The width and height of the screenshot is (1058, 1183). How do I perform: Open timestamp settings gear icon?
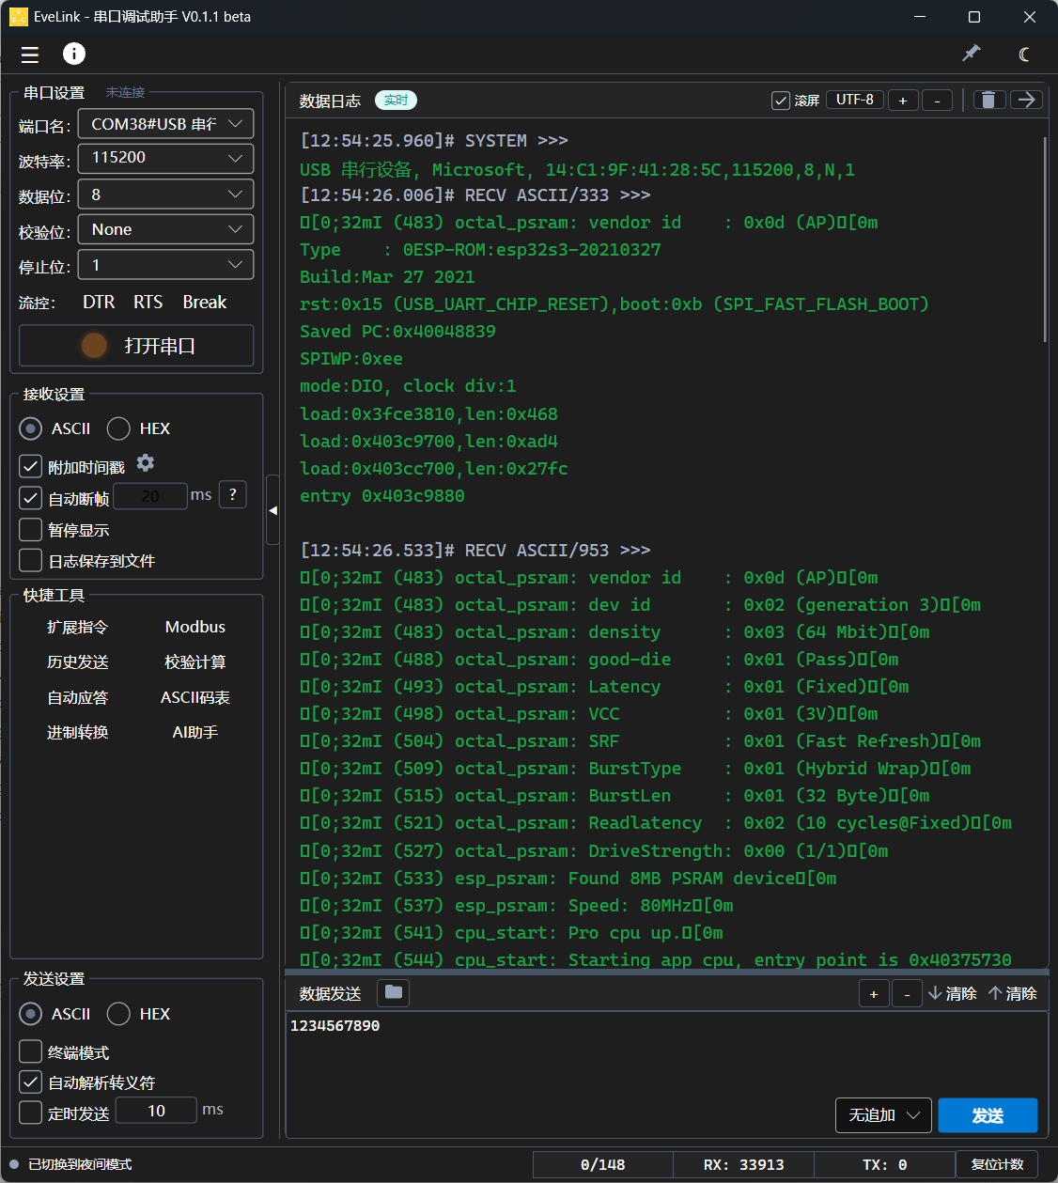(x=146, y=463)
